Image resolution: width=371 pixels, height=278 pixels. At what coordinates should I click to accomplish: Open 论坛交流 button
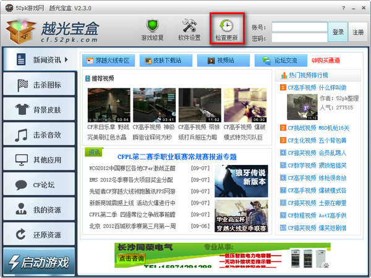[x=281, y=61]
